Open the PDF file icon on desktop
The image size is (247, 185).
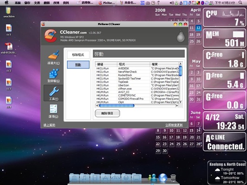(x=9, y=48)
